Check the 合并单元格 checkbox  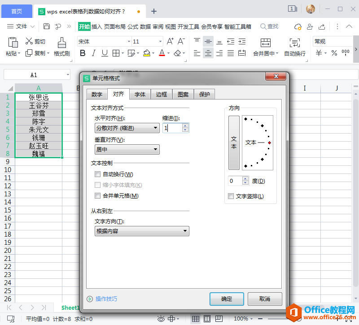[x=97, y=196]
